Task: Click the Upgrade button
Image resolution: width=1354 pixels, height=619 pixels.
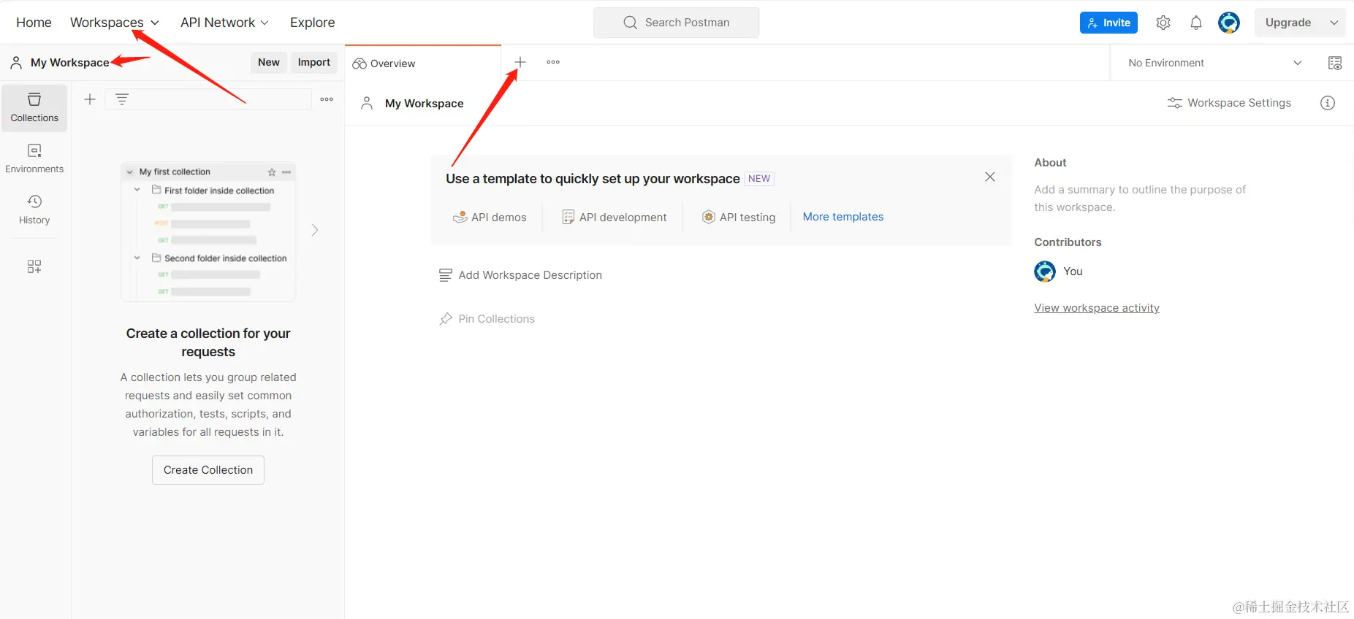Action: (x=1288, y=23)
